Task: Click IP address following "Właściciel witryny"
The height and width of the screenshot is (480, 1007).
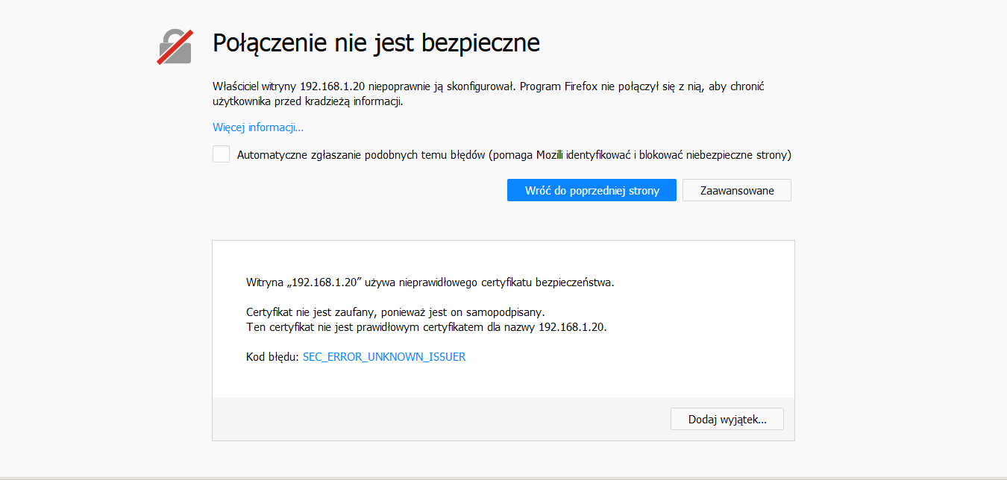Action: coord(332,86)
